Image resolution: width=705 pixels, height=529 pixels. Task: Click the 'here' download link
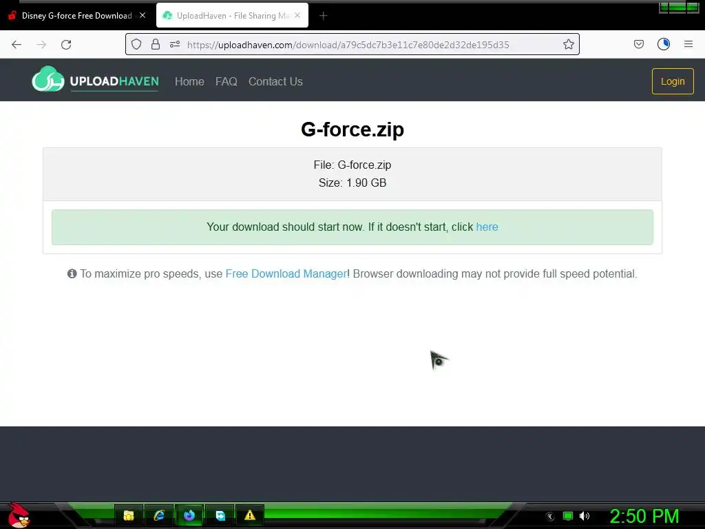click(487, 227)
